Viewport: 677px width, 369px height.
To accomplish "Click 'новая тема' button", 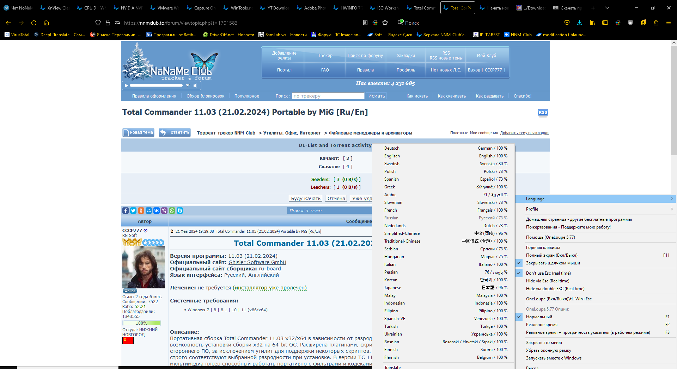I will pos(138,132).
